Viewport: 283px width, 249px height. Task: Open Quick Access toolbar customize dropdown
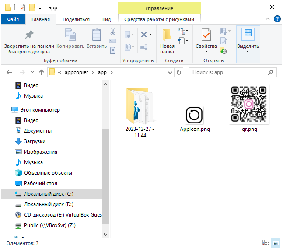pos(40,8)
